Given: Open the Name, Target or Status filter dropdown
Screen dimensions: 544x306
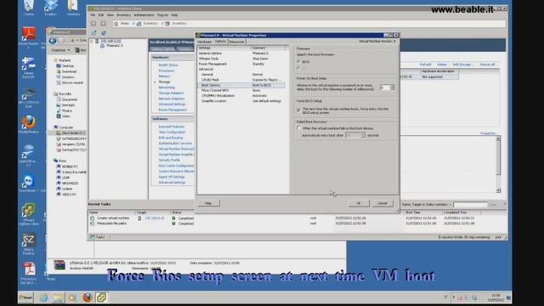Looking at the screenshot, I should coord(427,205).
